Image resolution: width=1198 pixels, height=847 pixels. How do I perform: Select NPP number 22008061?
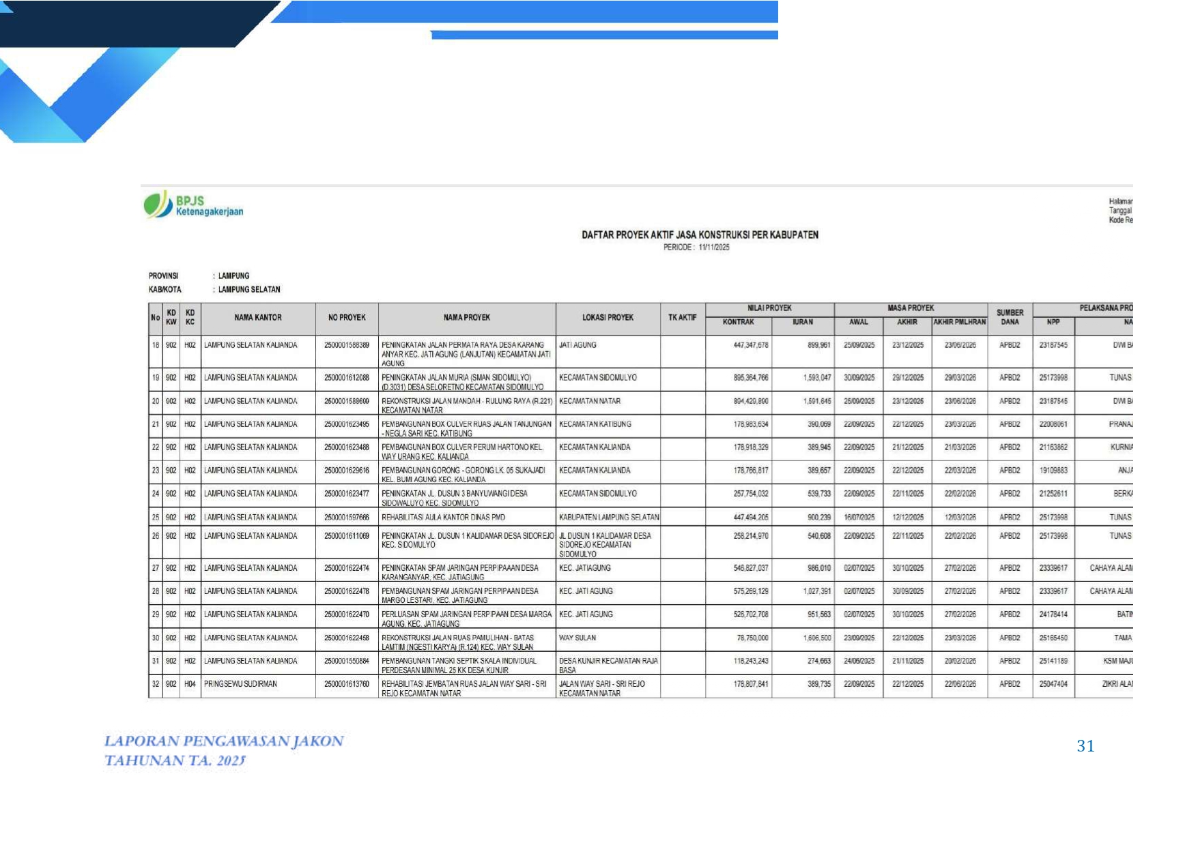(1053, 424)
